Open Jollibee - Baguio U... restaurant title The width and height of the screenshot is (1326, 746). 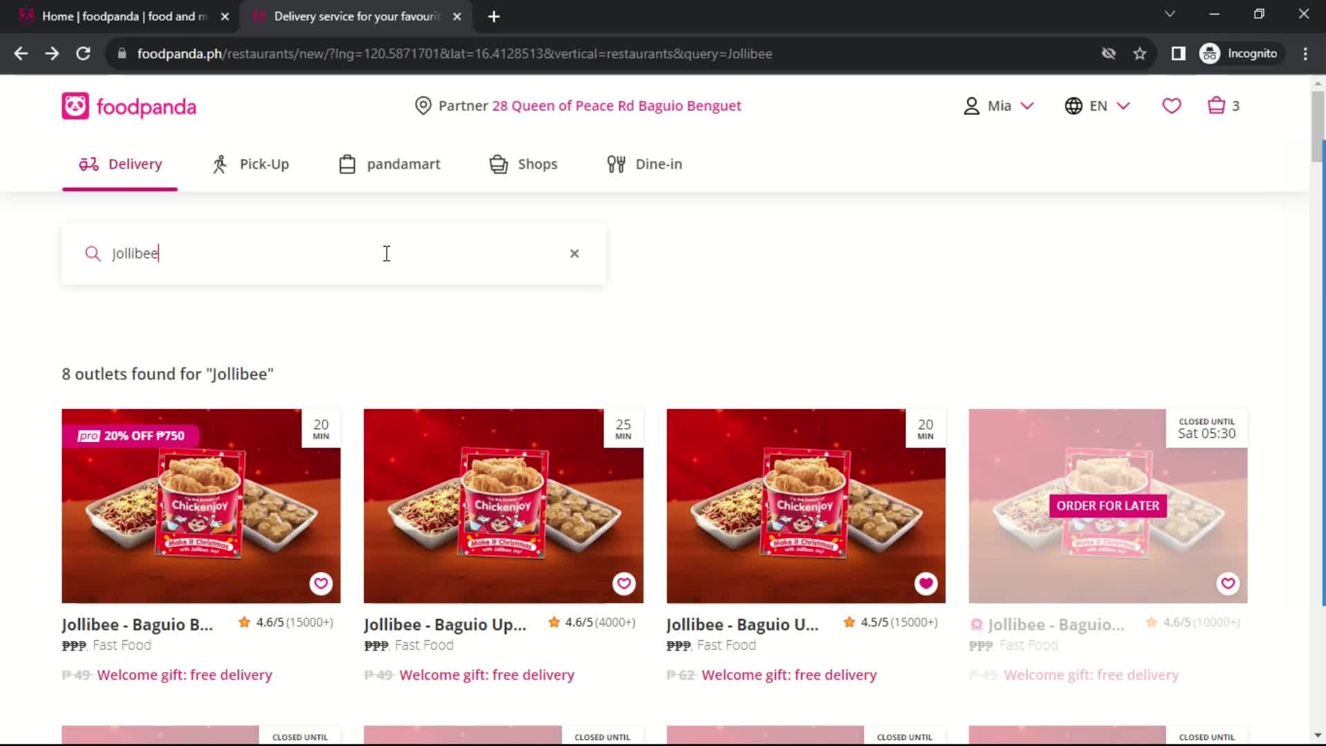click(x=742, y=624)
